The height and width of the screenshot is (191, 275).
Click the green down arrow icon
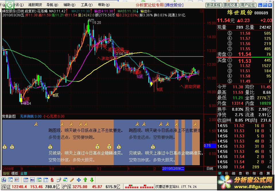[92, 180]
